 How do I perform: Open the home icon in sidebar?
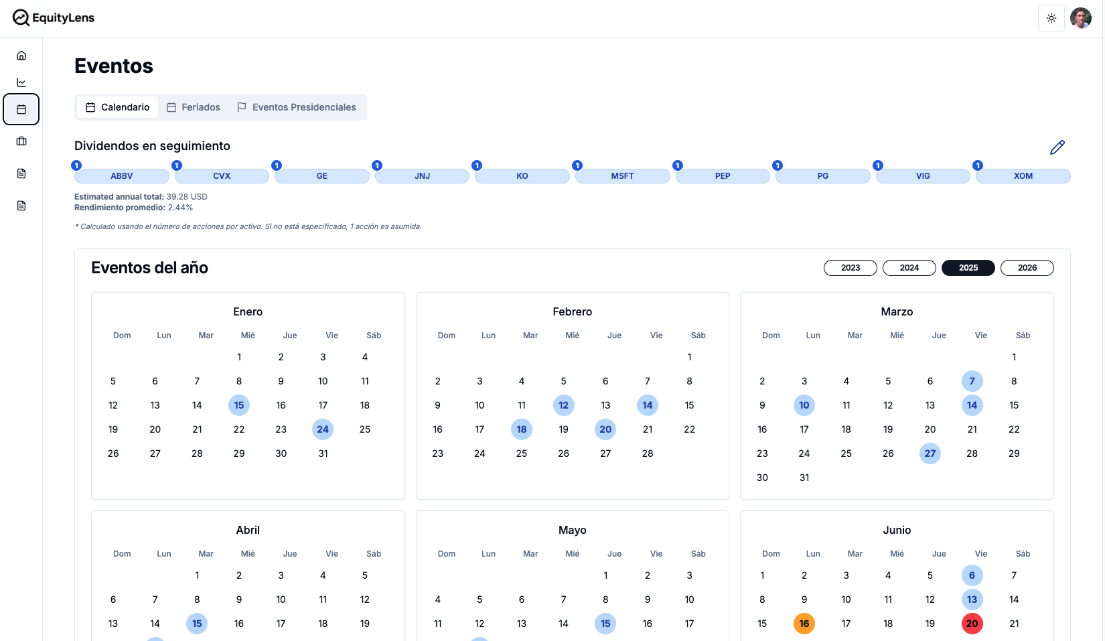point(21,56)
